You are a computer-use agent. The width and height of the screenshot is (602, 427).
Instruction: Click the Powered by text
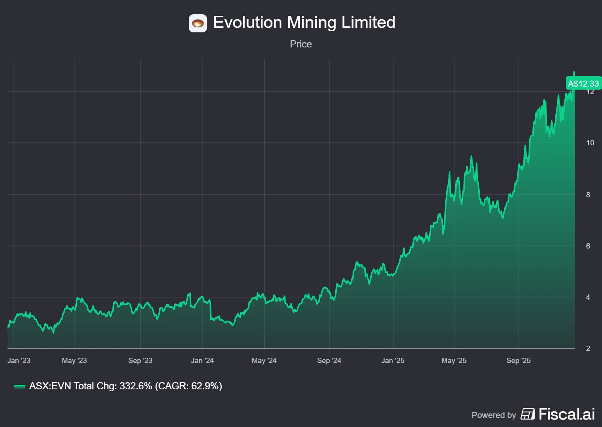[x=494, y=415]
